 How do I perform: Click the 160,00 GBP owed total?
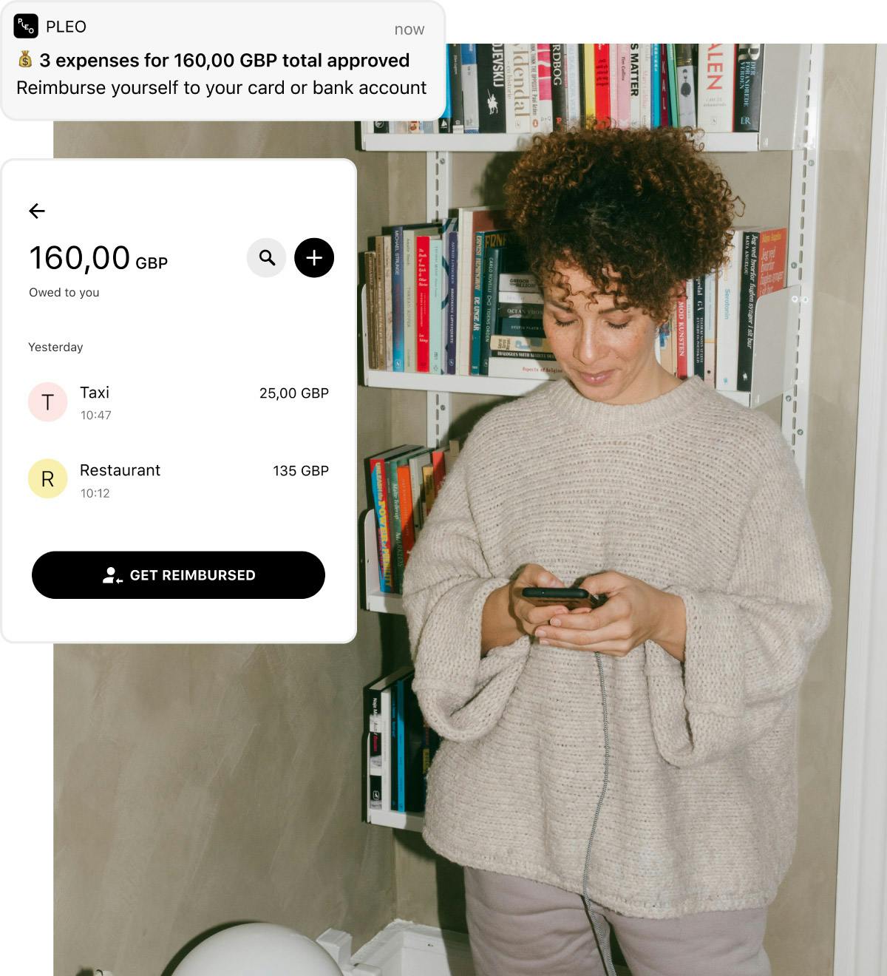tap(98, 259)
